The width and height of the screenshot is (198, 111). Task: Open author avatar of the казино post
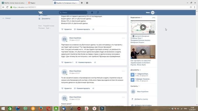(64, 72)
